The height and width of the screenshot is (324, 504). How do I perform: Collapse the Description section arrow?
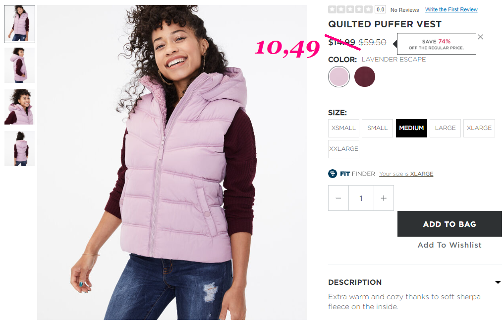coord(498,282)
